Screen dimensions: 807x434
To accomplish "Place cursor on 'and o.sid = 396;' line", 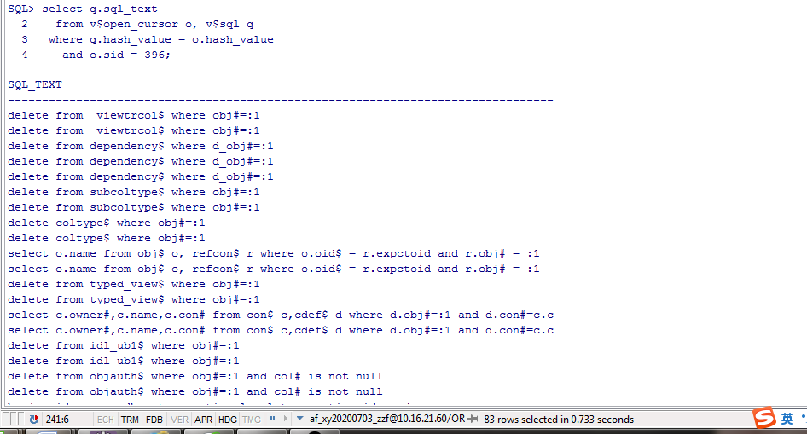I will click(116, 55).
